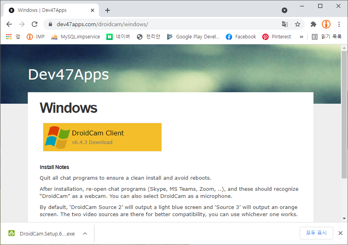Click the scrollbar down arrow

(x=344, y=218)
